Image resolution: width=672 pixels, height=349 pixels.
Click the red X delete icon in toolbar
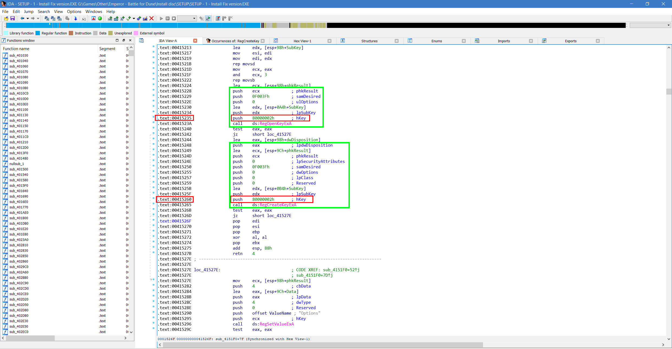tap(152, 18)
